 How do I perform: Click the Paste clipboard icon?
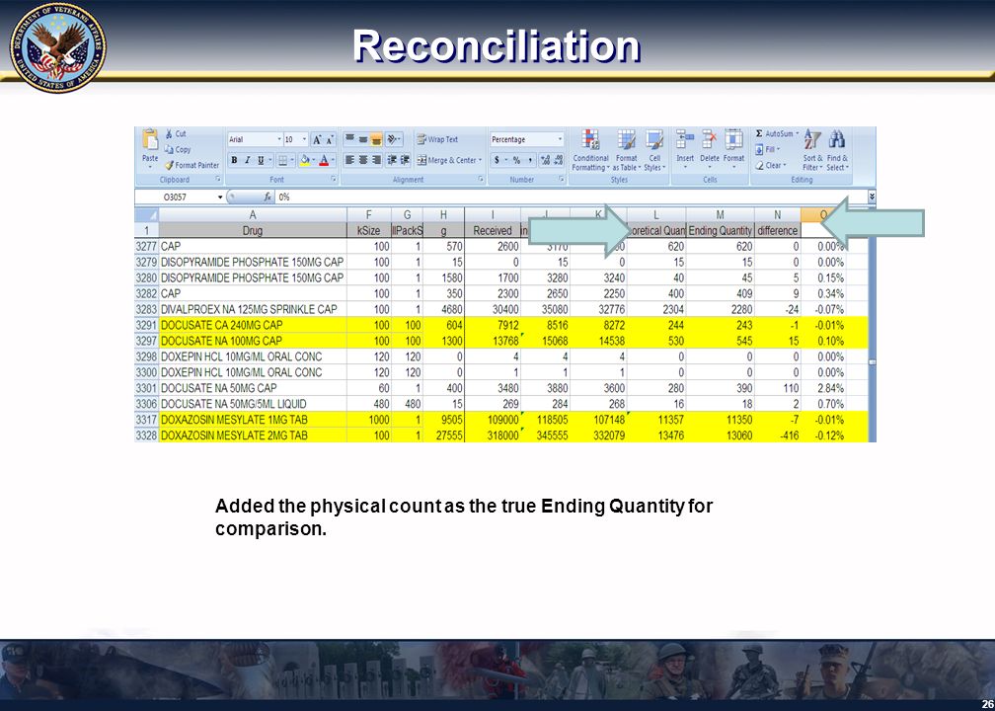pos(150,139)
